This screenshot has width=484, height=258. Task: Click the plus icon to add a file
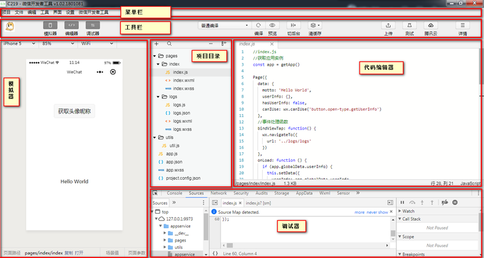[156, 44]
